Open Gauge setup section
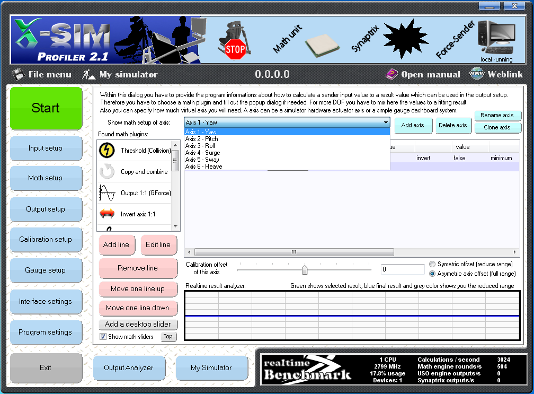The height and width of the screenshot is (394, 534). [x=46, y=270]
